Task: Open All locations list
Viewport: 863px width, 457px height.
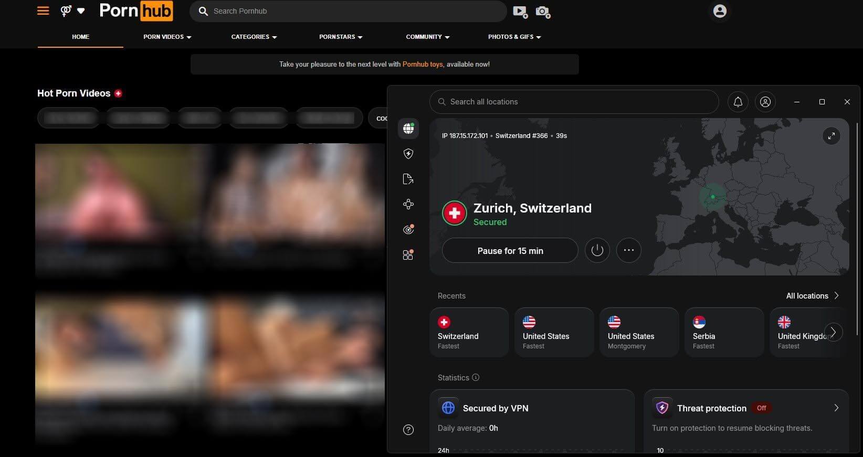Action: tap(812, 296)
